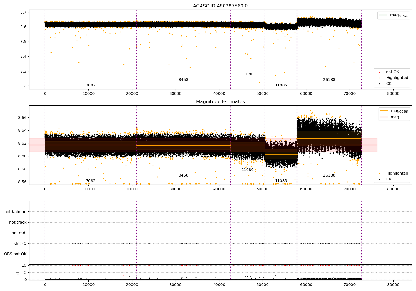Click the 8.5 y-axis tick of top plot
Viewport: 416px width, 291px height.
coord(23,42)
